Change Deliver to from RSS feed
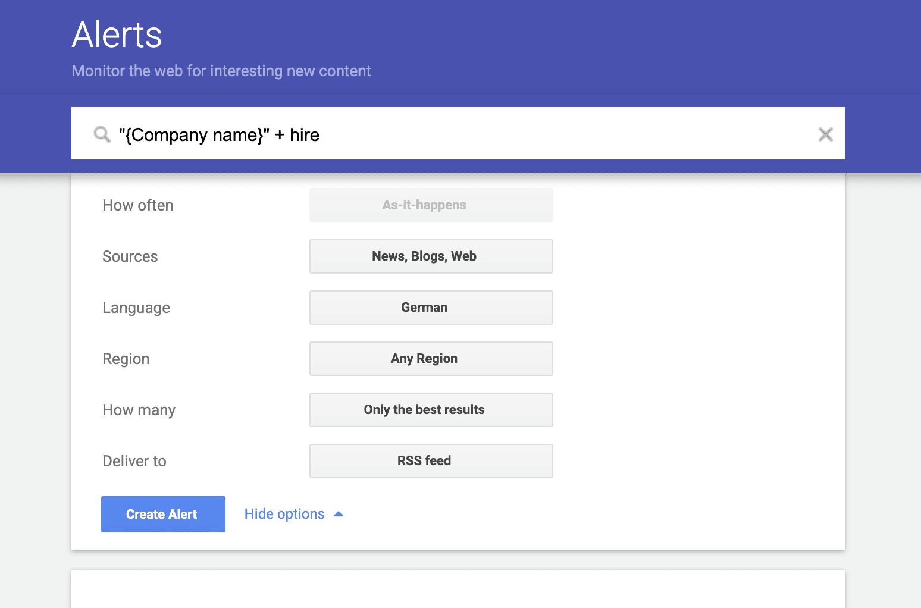The image size is (921, 608). (x=431, y=461)
